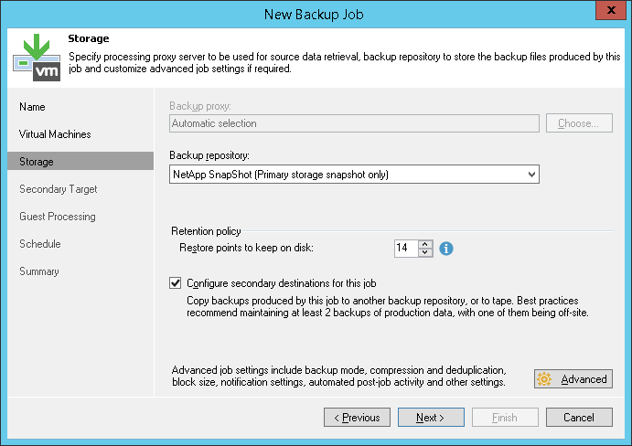Open the Summary step
Image resolution: width=632 pixels, height=446 pixels.
pyautogui.click(x=39, y=271)
